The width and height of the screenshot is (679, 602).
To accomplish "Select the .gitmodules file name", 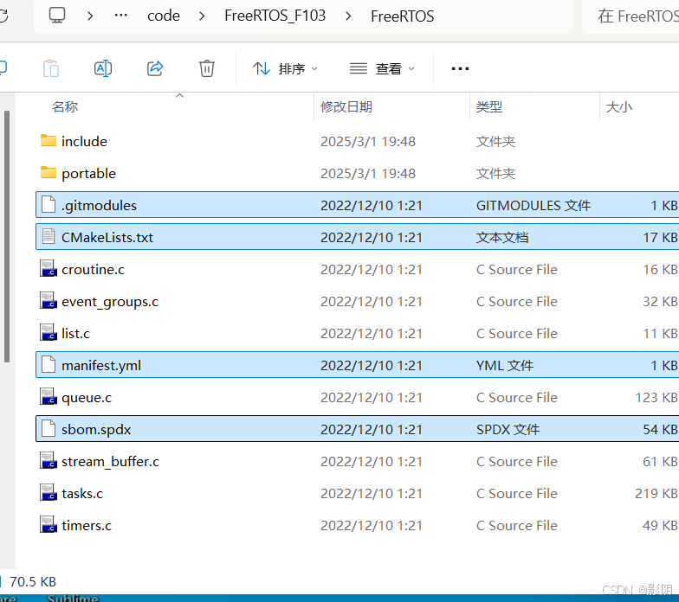I will click(x=99, y=206).
